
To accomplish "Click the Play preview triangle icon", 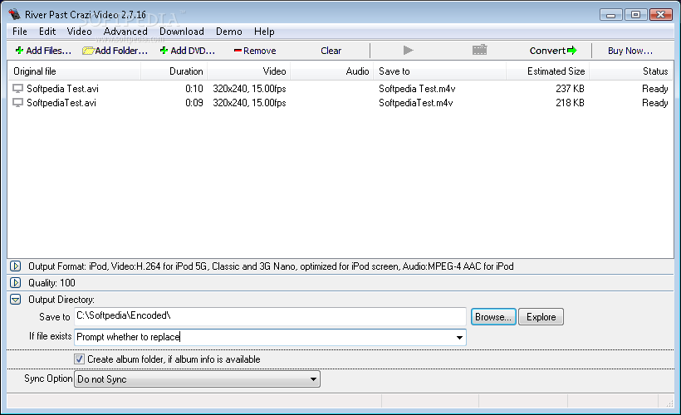I will [408, 51].
